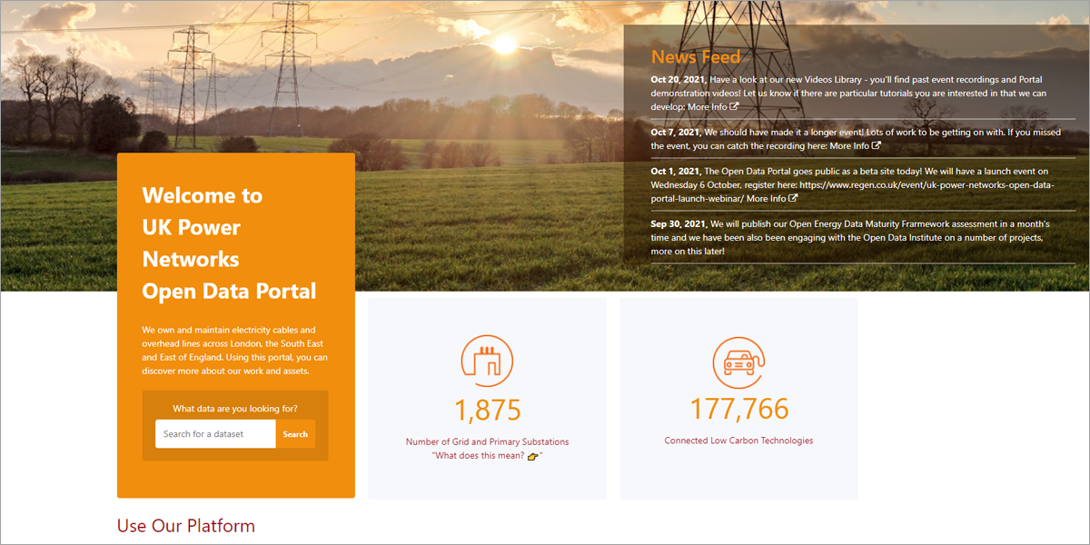Focus the "Search for a dataset" field
Viewport: 1090px width, 545px height.
(215, 434)
